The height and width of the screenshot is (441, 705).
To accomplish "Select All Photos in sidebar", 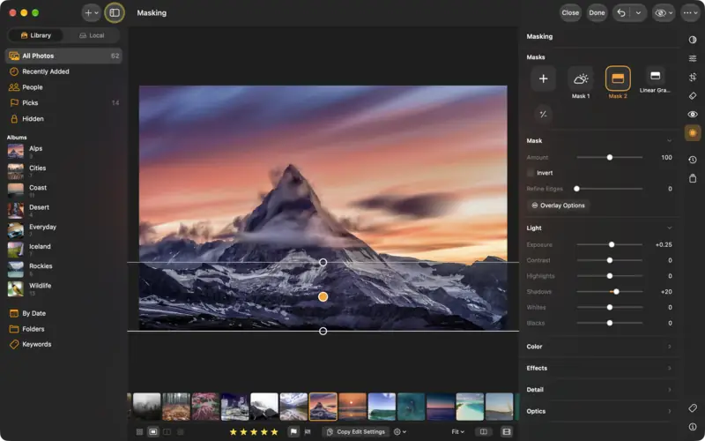I will [x=63, y=56].
